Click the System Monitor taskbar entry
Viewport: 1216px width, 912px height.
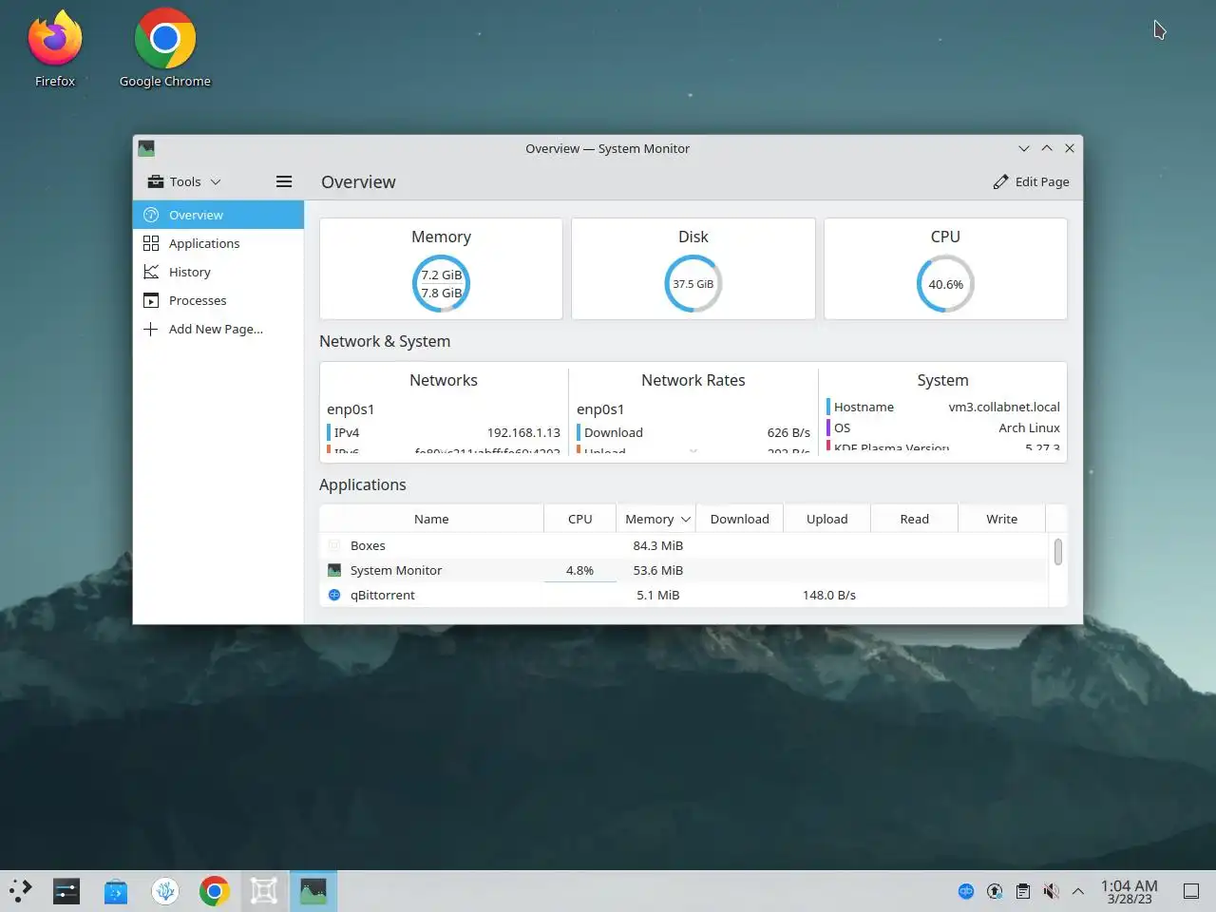coord(313,891)
